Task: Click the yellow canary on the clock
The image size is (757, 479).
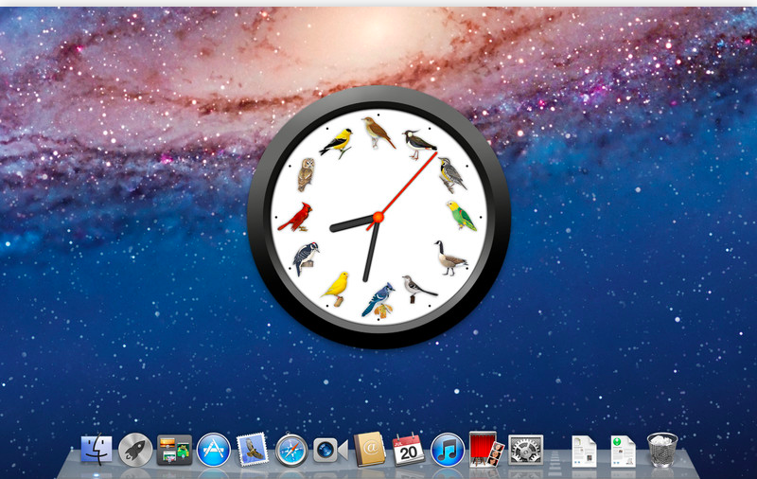Action: coord(336,289)
